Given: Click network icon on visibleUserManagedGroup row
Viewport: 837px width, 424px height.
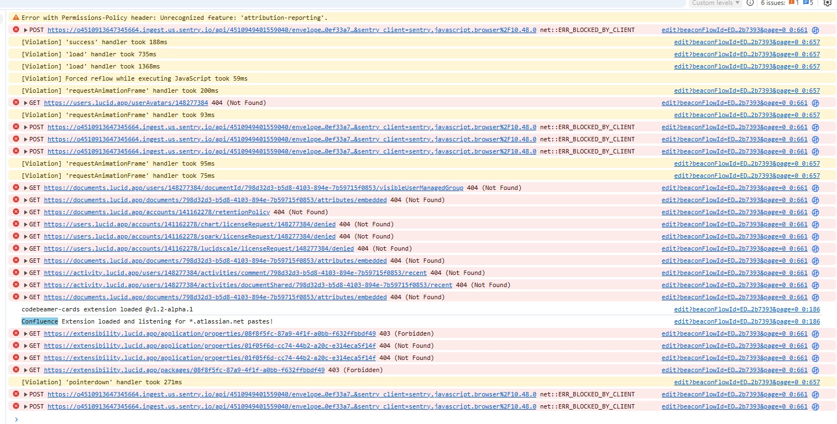Looking at the screenshot, I should (x=815, y=188).
